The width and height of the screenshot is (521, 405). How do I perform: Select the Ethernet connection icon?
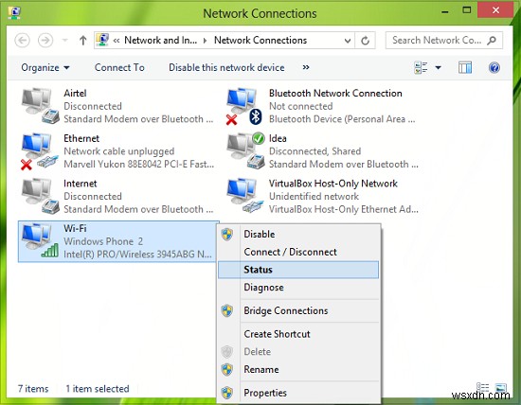(41, 150)
